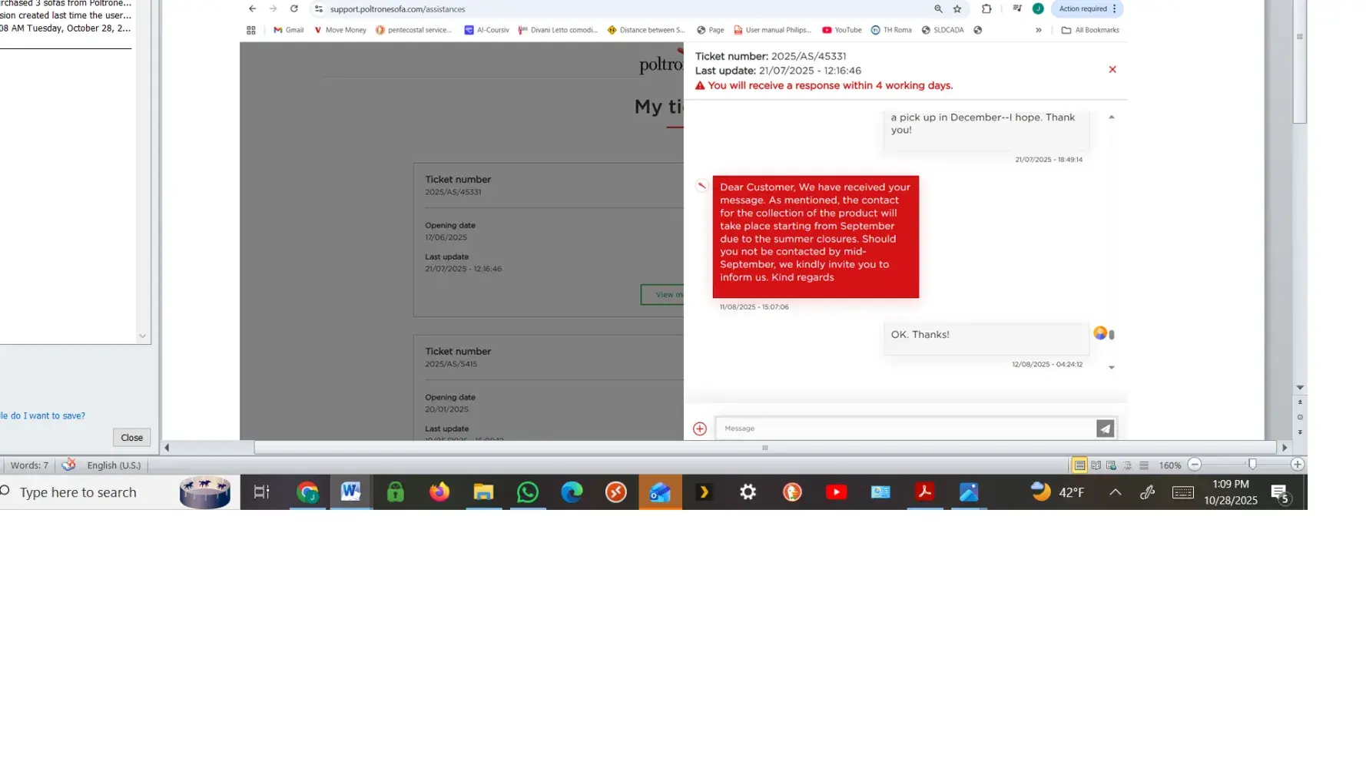1366x768 pixels.
Task: Open the User manual Philips bookmark
Action: click(772, 30)
